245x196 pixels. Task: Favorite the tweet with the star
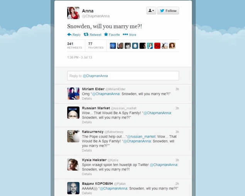pyautogui.click(x=112, y=35)
